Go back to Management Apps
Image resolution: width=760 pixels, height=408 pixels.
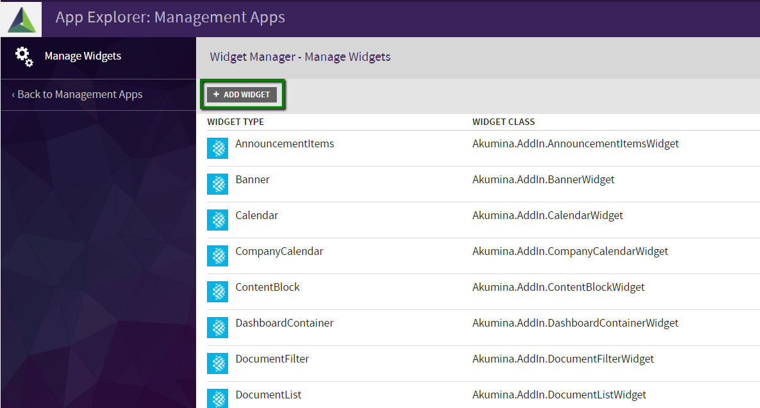77,95
